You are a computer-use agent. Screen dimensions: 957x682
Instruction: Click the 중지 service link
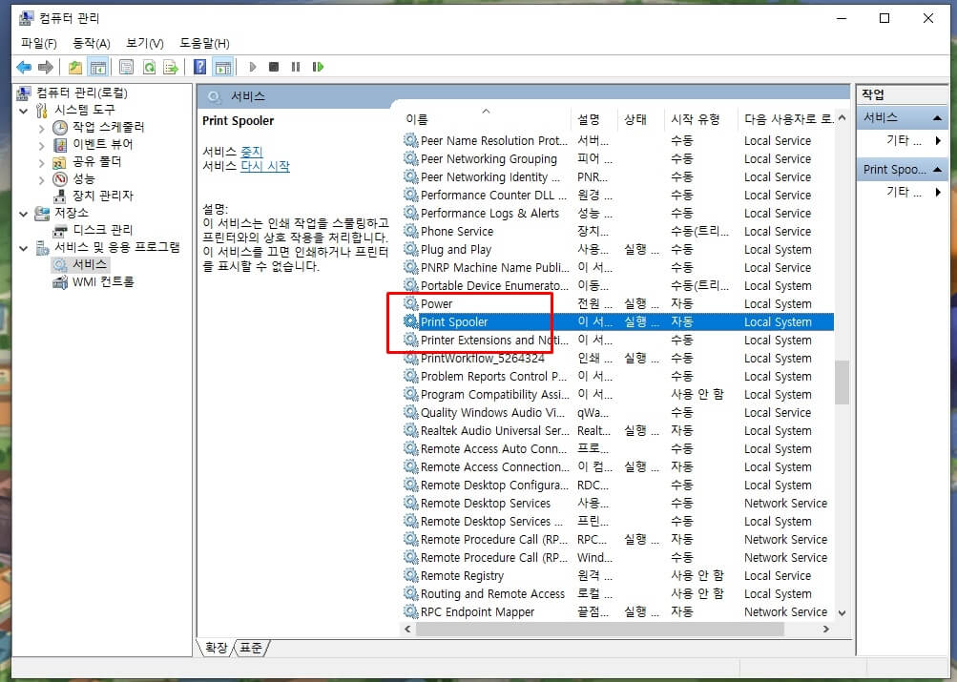(252, 151)
